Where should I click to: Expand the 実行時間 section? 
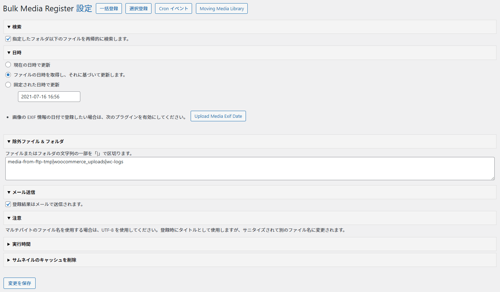pos(250,244)
